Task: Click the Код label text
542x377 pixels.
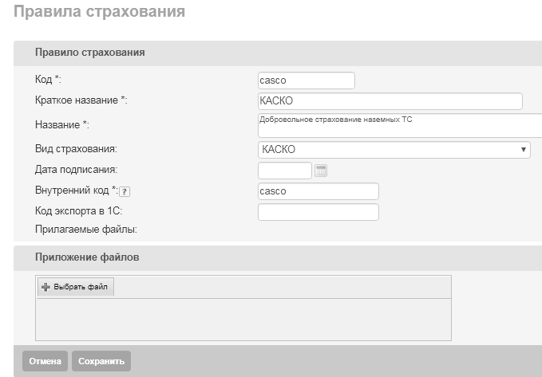Action: click(x=48, y=80)
